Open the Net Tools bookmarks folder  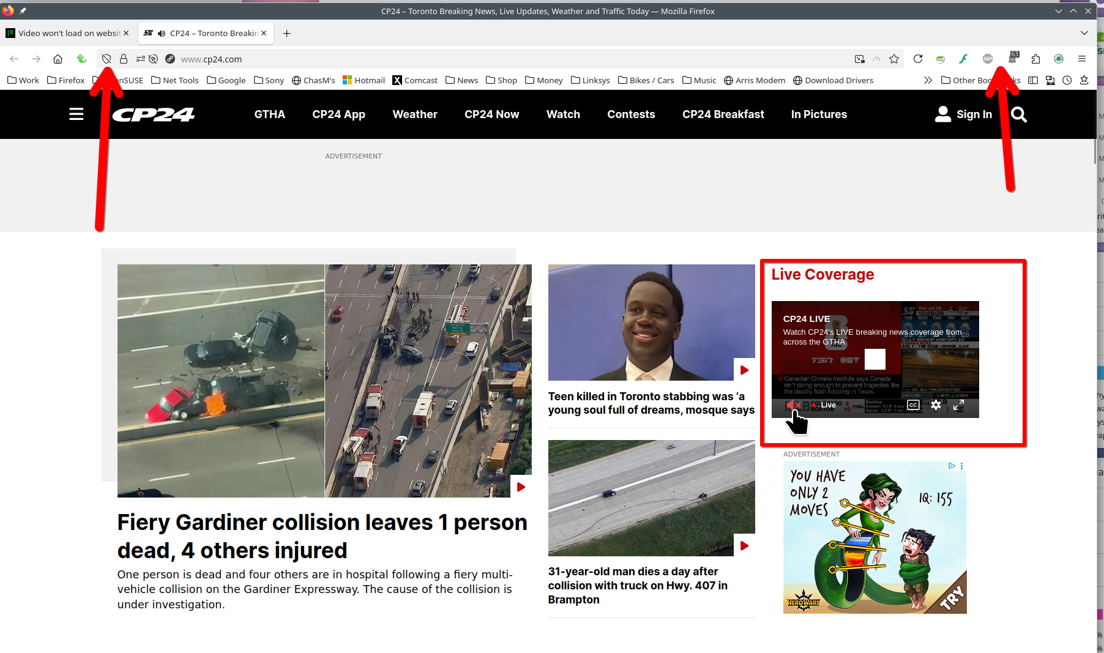coord(175,80)
